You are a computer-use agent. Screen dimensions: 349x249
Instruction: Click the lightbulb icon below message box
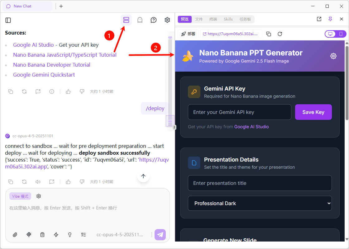point(70,235)
